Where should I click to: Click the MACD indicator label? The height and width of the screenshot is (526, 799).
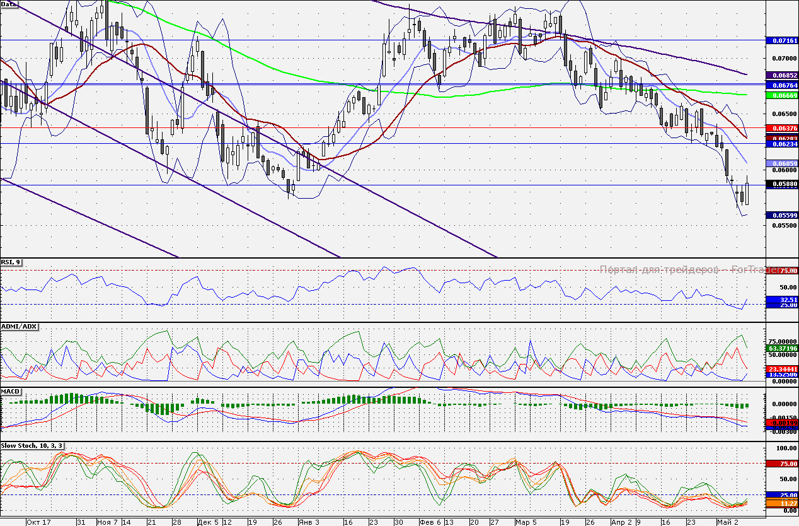coord(11,392)
